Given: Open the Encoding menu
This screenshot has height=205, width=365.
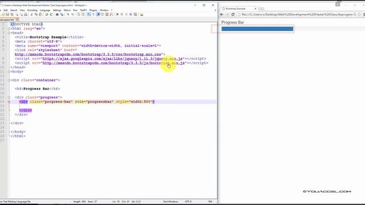Looking at the screenshot, I should (x=33, y=10).
